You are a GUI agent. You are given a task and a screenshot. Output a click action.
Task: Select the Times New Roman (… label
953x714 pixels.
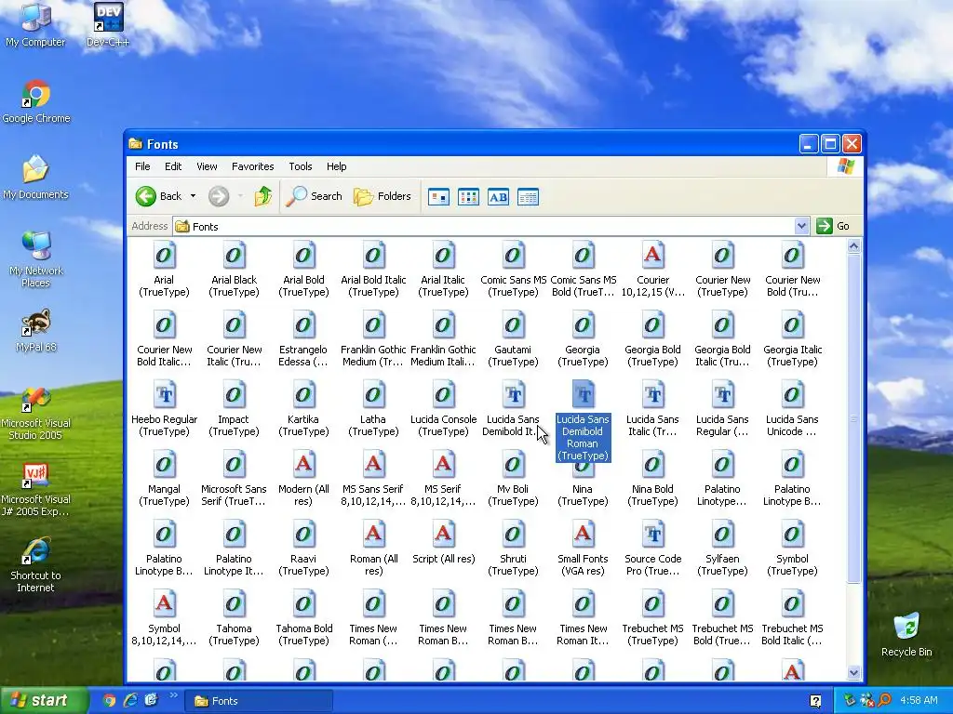pyautogui.click(x=373, y=634)
